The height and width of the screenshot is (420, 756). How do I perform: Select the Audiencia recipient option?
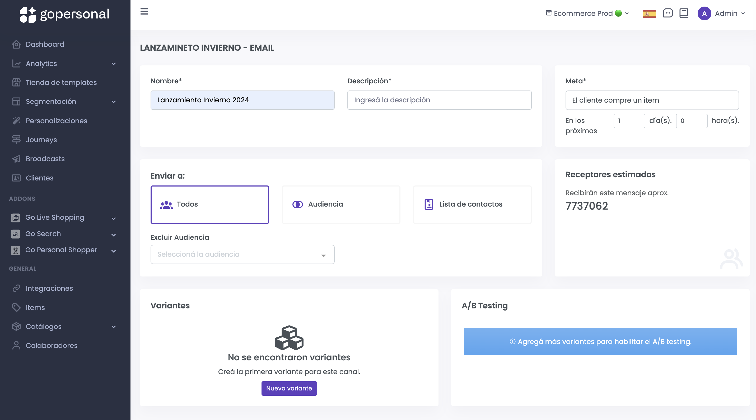tap(341, 204)
